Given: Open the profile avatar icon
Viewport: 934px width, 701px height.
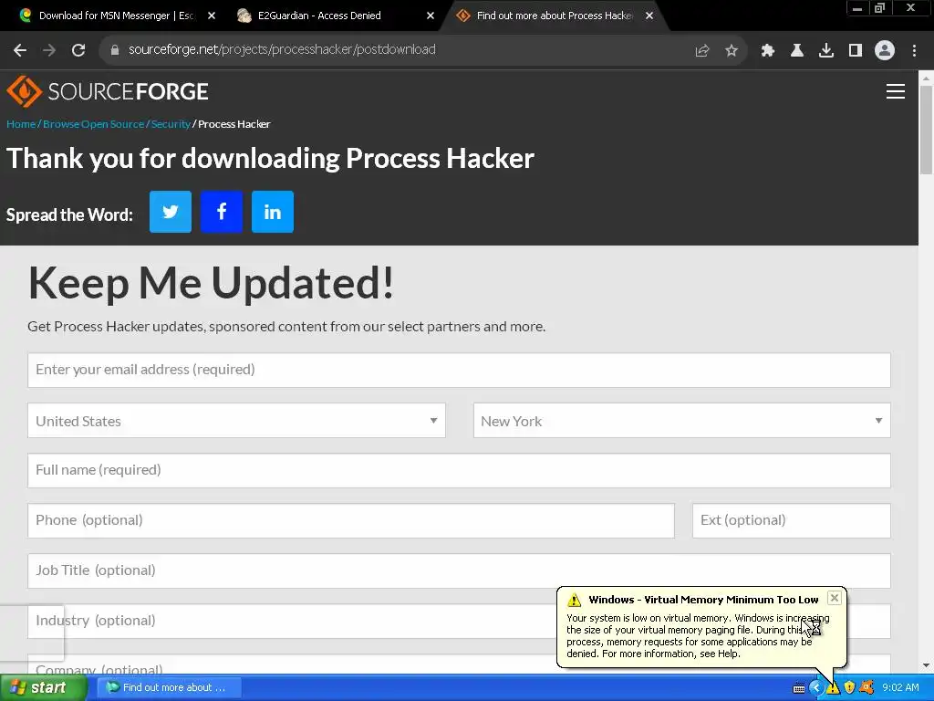Looking at the screenshot, I should click(885, 50).
